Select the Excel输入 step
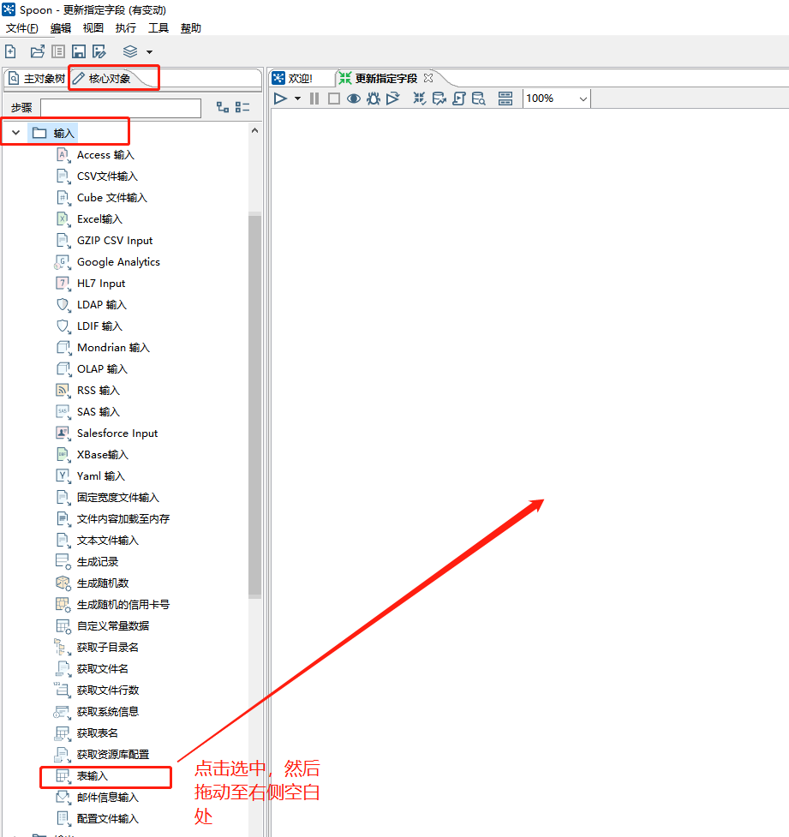Screen dimensions: 789x837 [x=89, y=218]
